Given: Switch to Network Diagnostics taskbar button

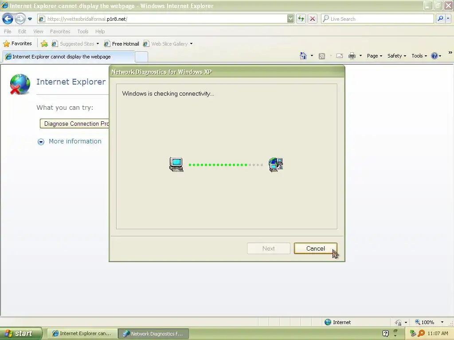Looking at the screenshot, I should point(153,334).
